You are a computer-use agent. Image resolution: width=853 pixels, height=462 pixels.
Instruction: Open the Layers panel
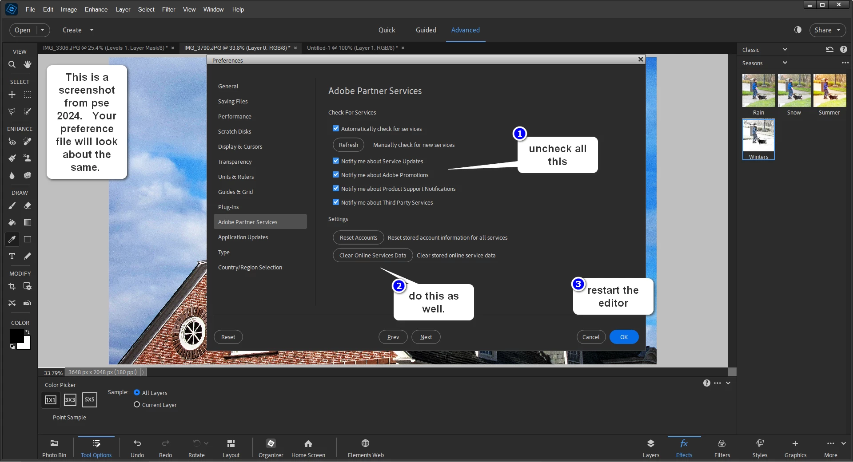pos(651,448)
